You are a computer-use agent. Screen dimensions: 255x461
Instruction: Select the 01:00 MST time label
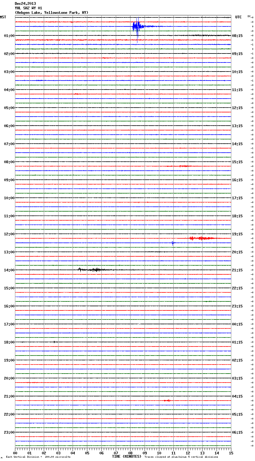coord(9,36)
